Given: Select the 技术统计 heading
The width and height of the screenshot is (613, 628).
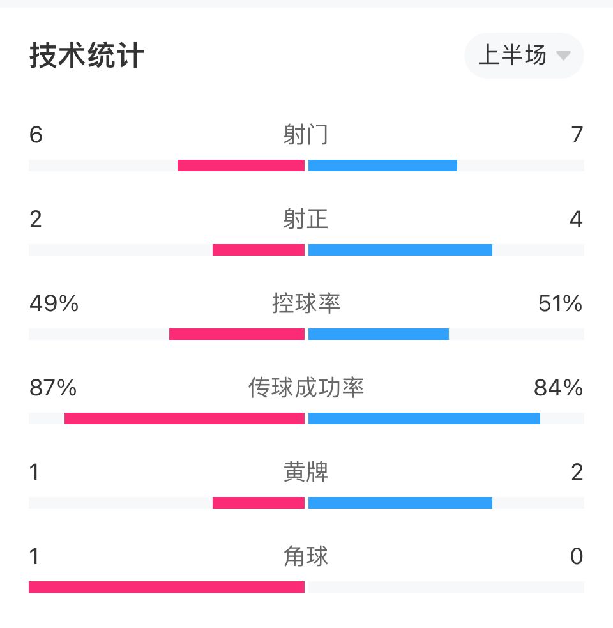Looking at the screenshot, I should (86, 56).
